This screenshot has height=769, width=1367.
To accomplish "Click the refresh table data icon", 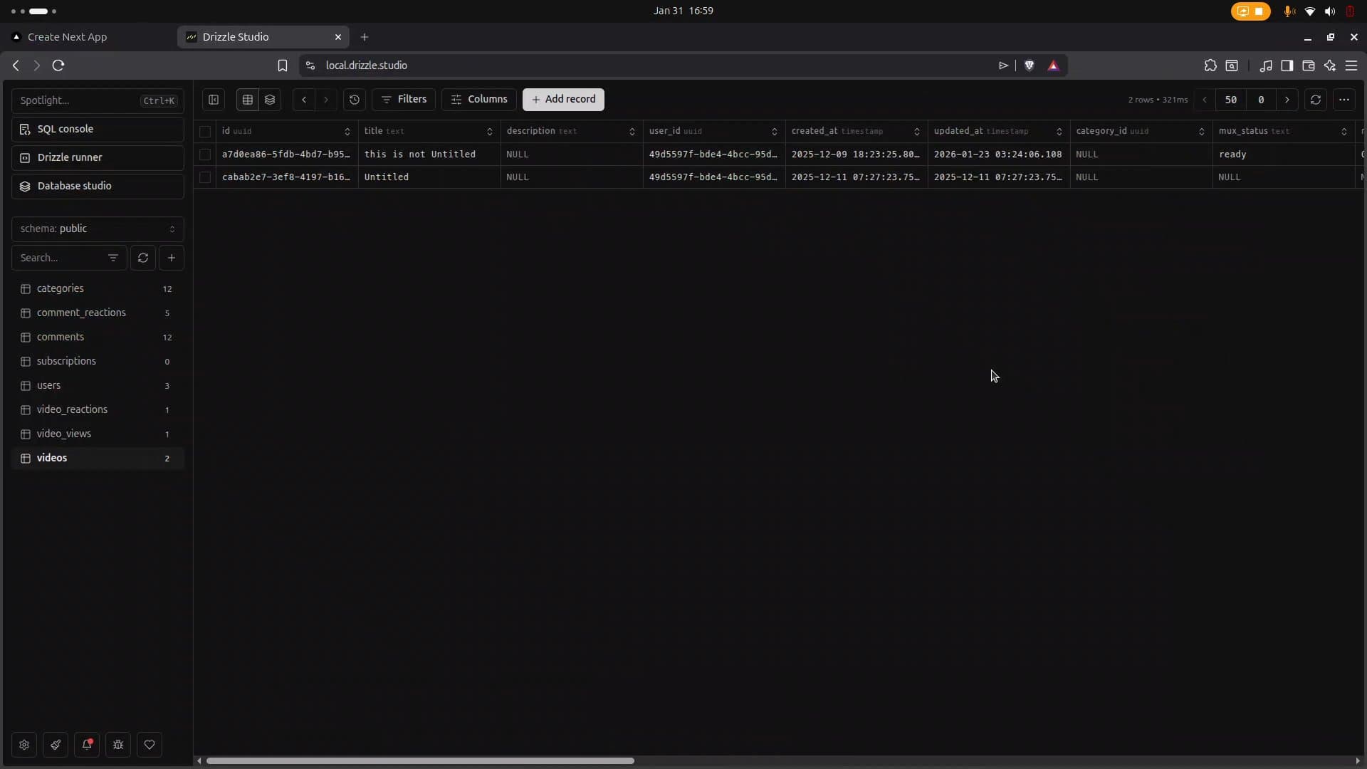I will tap(1315, 100).
